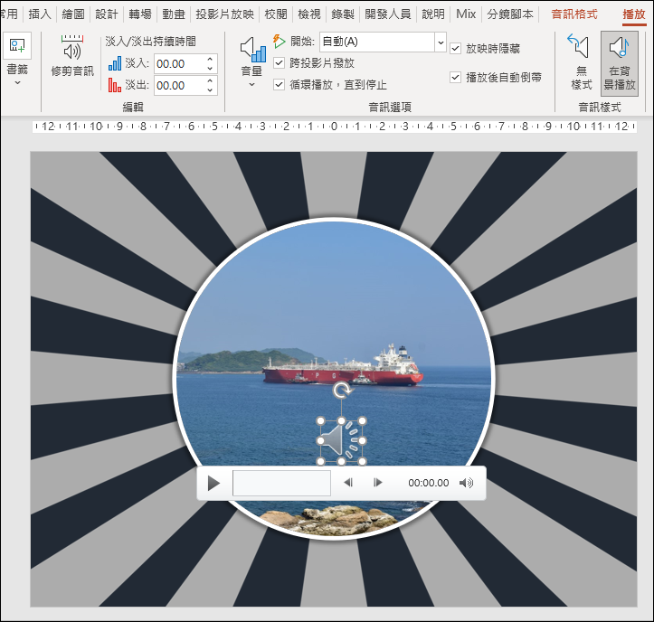Image resolution: width=654 pixels, height=622 pixels.
Task: Switch to the 動畫 ribbon tab
Action: coord(174,14)
